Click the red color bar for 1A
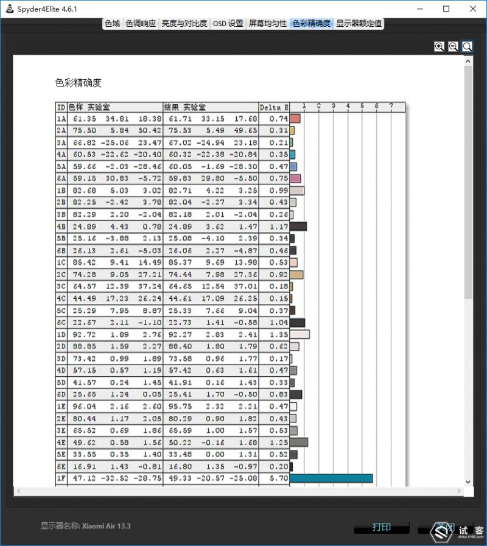The height and width of the screenshot is (546, 487). [x=295, y=119]
